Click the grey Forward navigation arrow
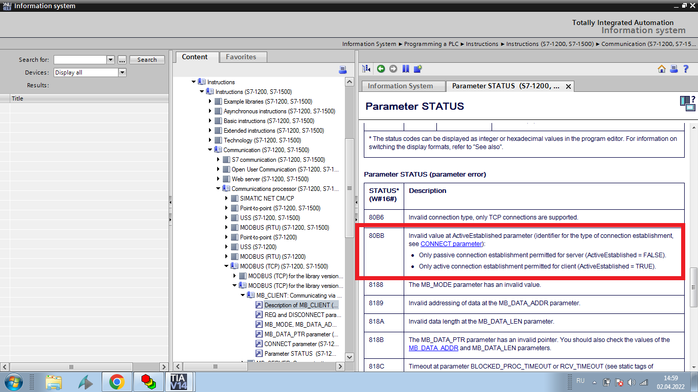Image resolution: width=698 pixels, height=392 pixels. [393, 69]
